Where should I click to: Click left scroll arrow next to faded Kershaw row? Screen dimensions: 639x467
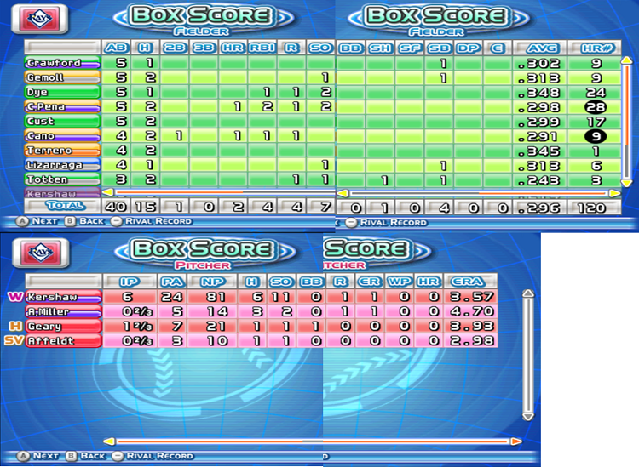coord(107,191)
